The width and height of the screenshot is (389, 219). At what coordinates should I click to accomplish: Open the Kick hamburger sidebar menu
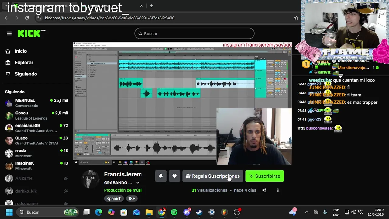pos(9,33)
